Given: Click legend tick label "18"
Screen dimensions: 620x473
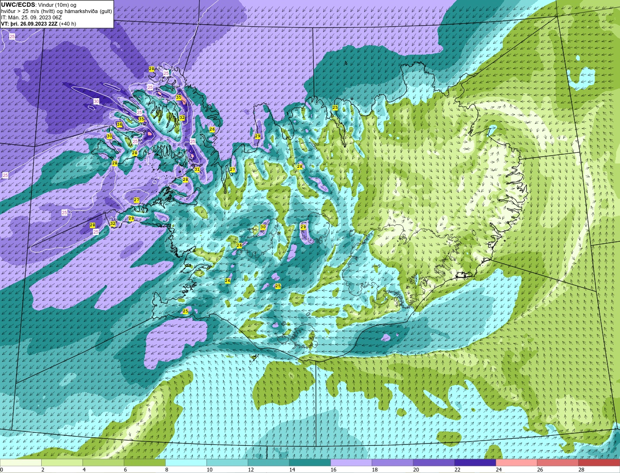Looking at the screenshot, I should tap(374, 470).
